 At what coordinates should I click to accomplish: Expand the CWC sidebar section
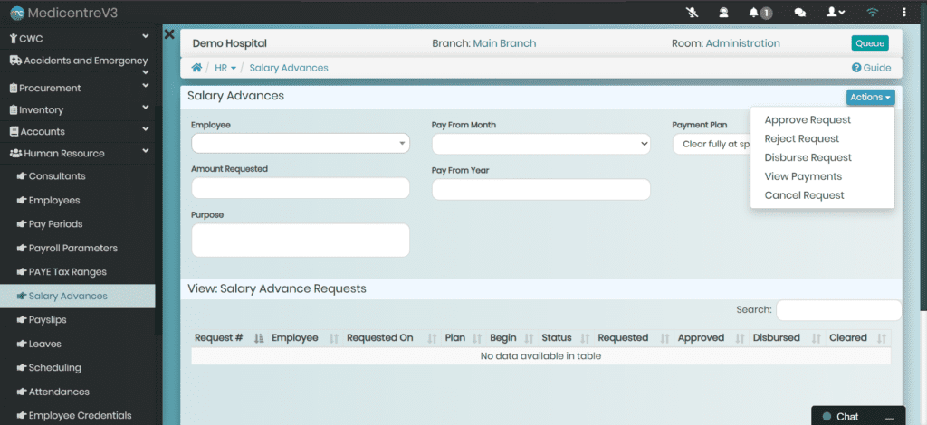coord(78,38)
